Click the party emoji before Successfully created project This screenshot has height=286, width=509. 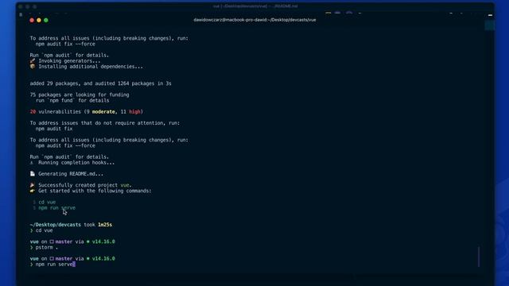[x=33, y=185]
